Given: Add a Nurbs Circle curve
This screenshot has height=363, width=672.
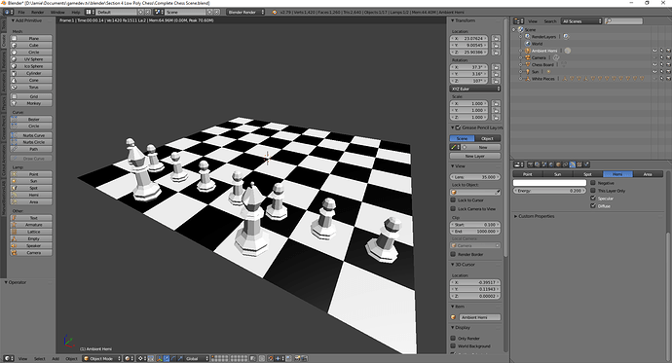Looking at the screenshot, I should click(31, 142).
